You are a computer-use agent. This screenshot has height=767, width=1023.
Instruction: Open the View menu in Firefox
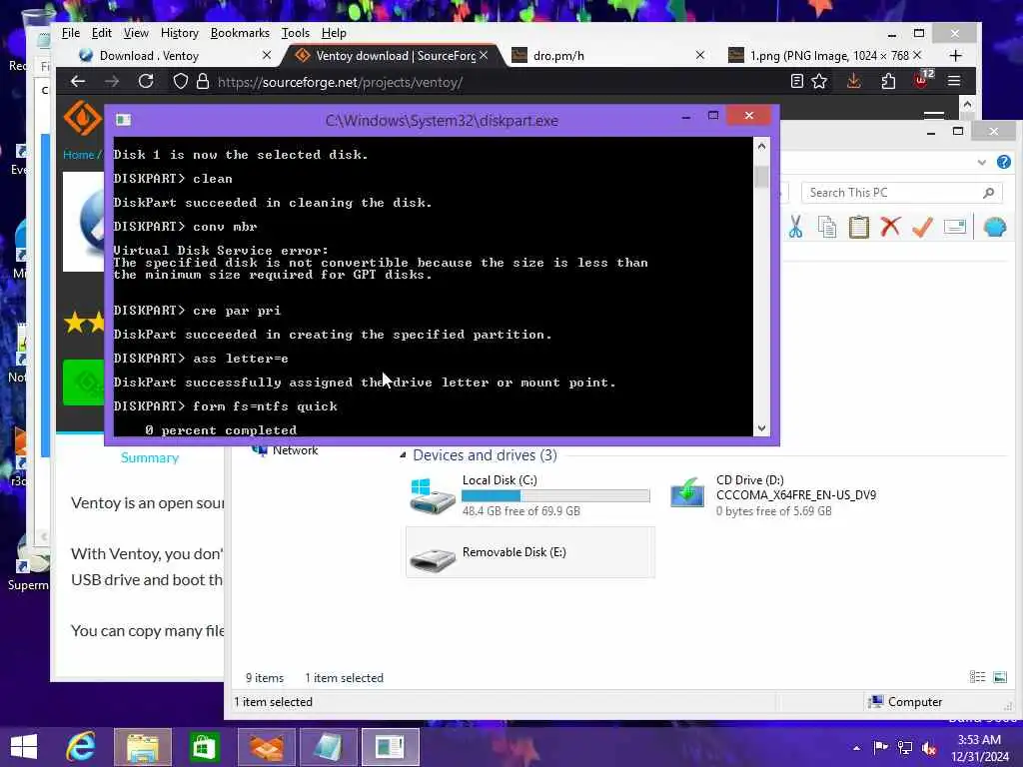[x=136, y=33]
